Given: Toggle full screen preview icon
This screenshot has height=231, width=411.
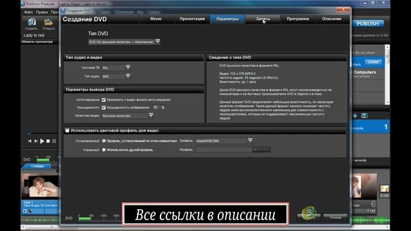Looking at the screenshot, I should point(54,141).
